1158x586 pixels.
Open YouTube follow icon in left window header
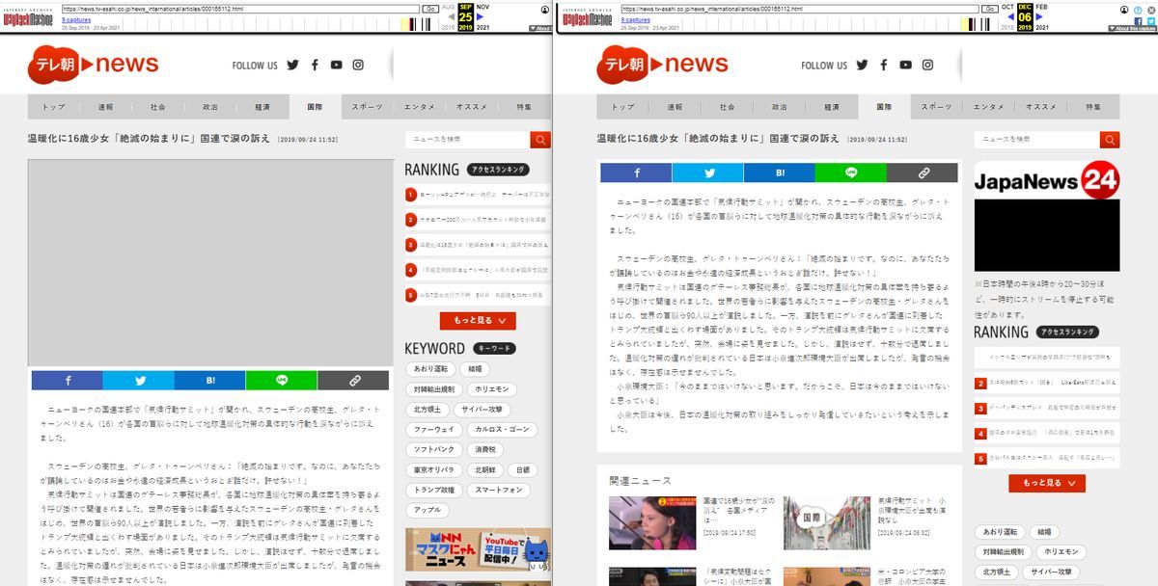pyautogui.click(x=336, y=65)
